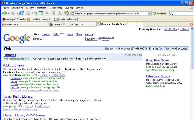The width and height of the screenshot is (194, 120).
Task: Click in the URL address bar
Action: tap(111, 13)
